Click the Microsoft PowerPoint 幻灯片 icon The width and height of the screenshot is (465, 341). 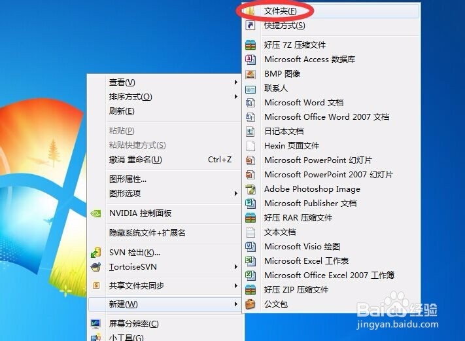tap(250, 160)
